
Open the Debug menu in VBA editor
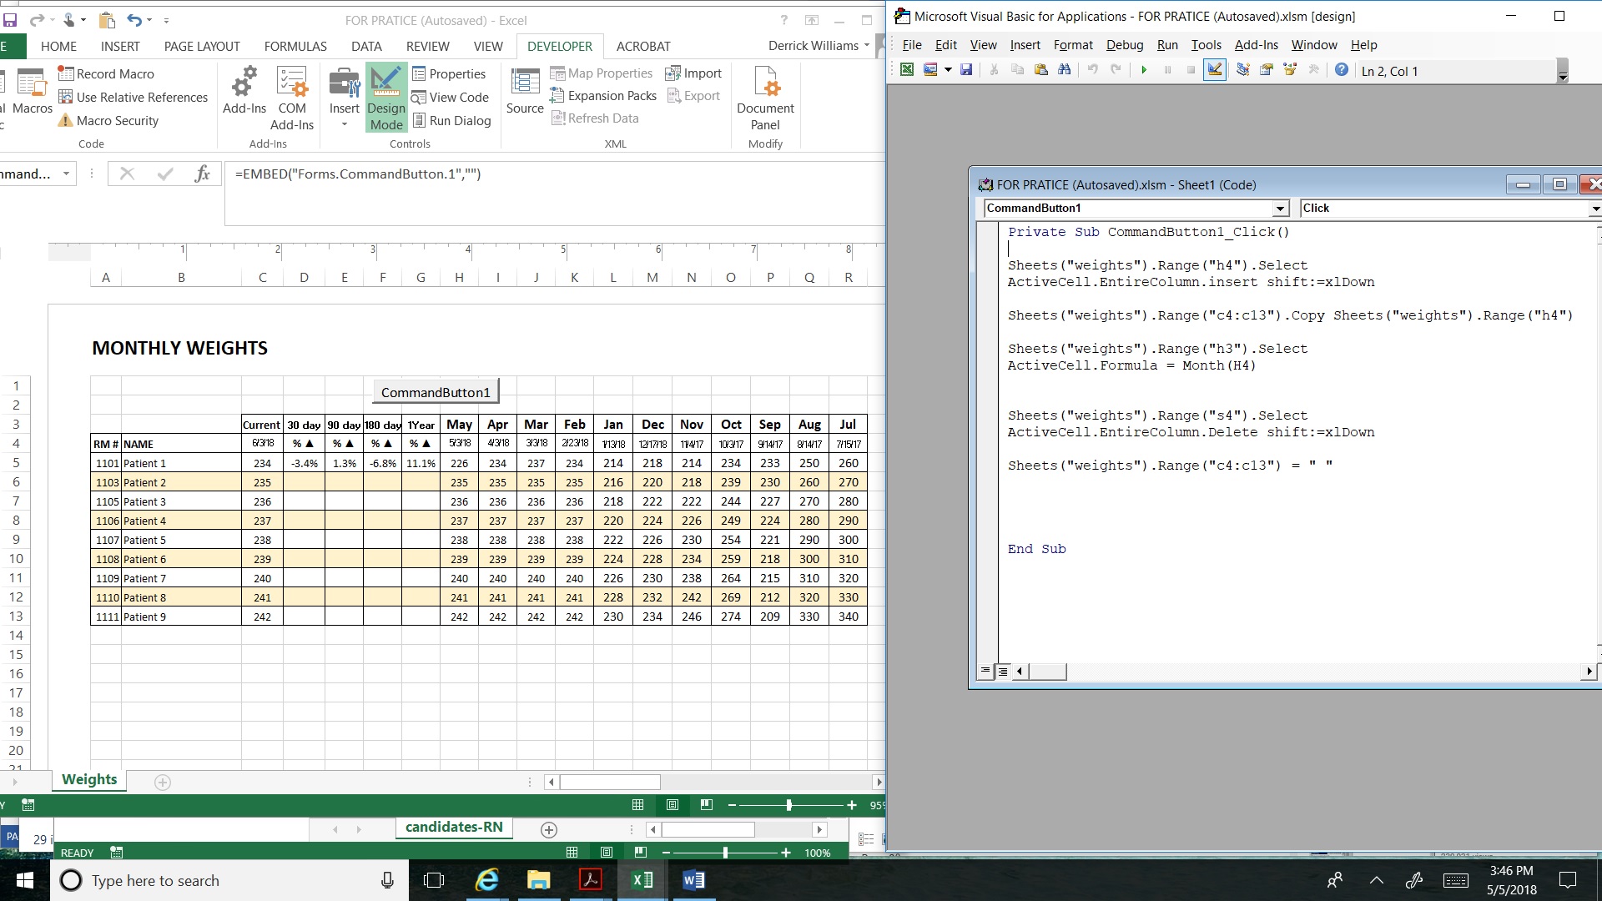[1124, 45]
